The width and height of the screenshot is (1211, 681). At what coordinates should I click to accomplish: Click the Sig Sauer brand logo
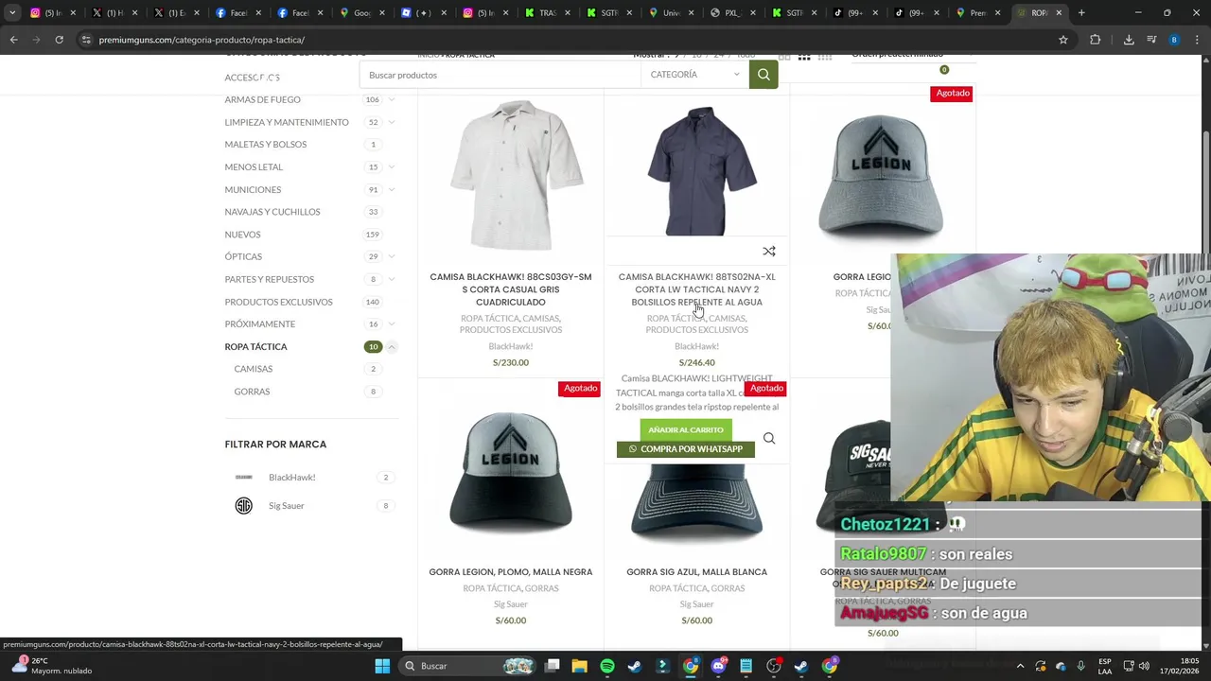(x=244, y=506)
